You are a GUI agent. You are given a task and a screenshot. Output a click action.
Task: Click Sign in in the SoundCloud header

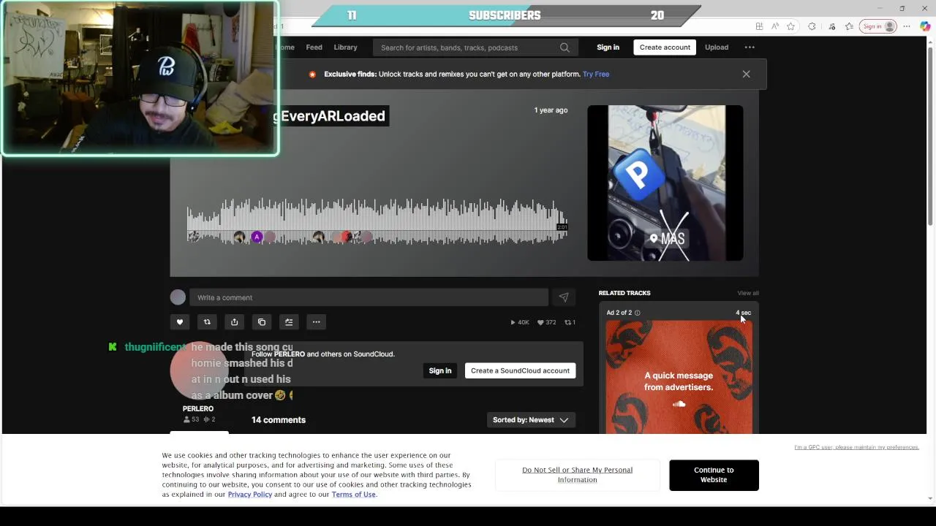click(x=608, y=47)
